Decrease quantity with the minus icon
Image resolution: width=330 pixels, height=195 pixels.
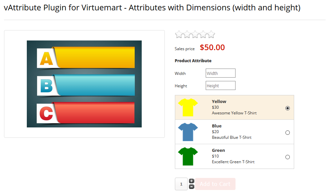pyautogui.click(x=192, y=187)
